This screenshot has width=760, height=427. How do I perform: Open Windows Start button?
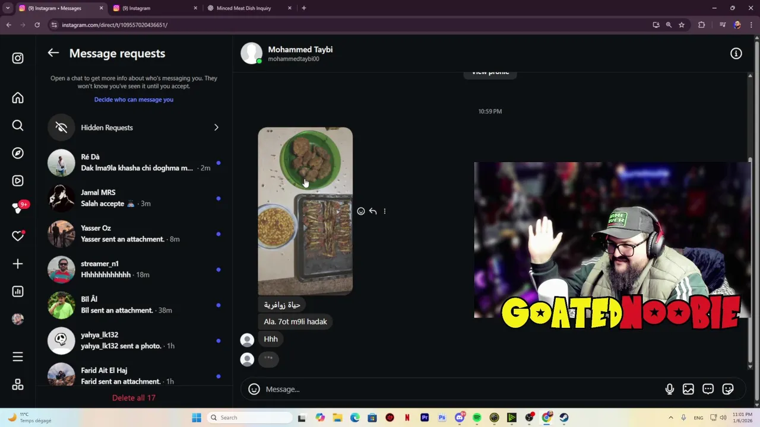(x=197, y=418)
